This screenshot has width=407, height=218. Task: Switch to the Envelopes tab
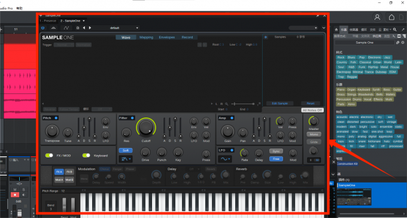click(x=167, y=37)
